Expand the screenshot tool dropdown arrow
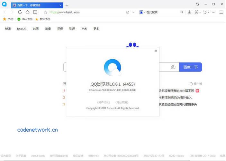 (200, 12)
